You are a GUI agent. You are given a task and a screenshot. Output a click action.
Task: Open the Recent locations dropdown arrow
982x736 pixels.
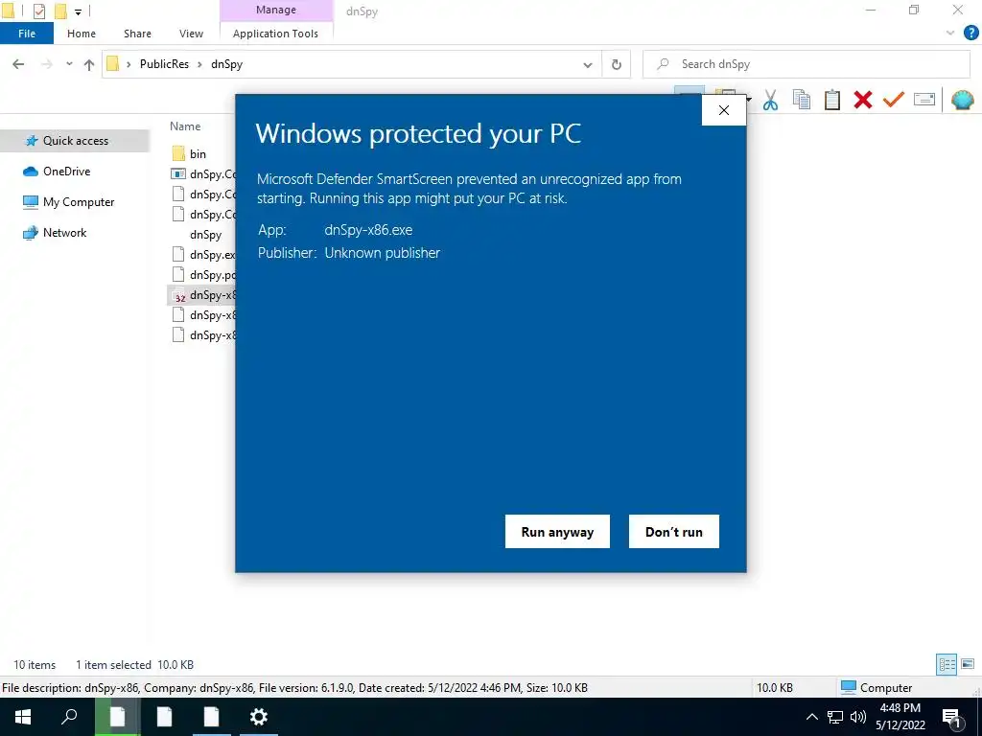click(69, 64)
